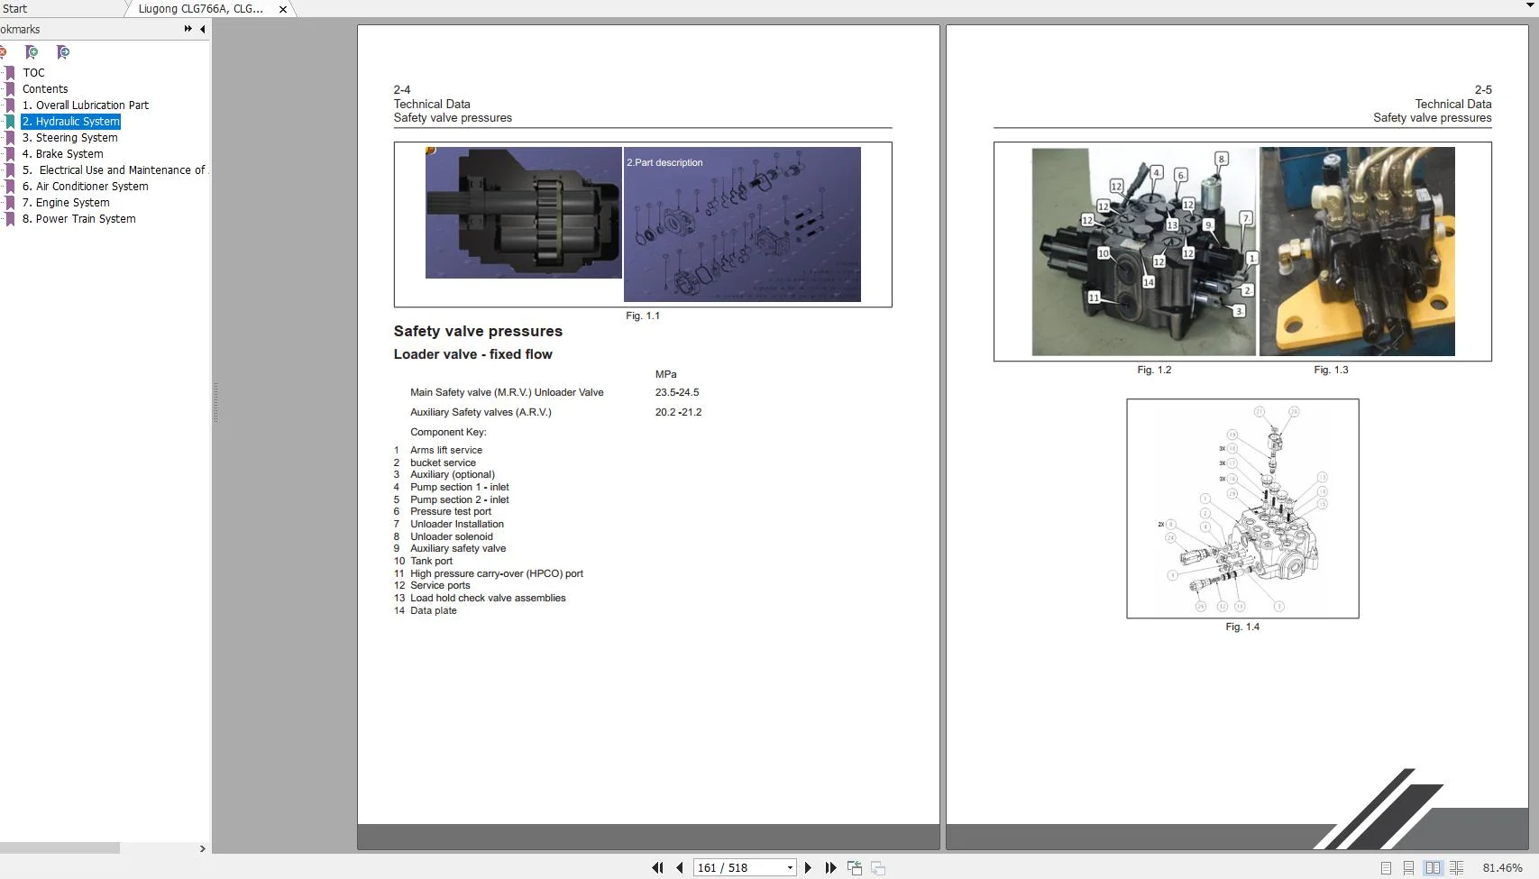Jump to the last page
The height and width of the screenshot is (879, 1539).
(x=830, y=868)
